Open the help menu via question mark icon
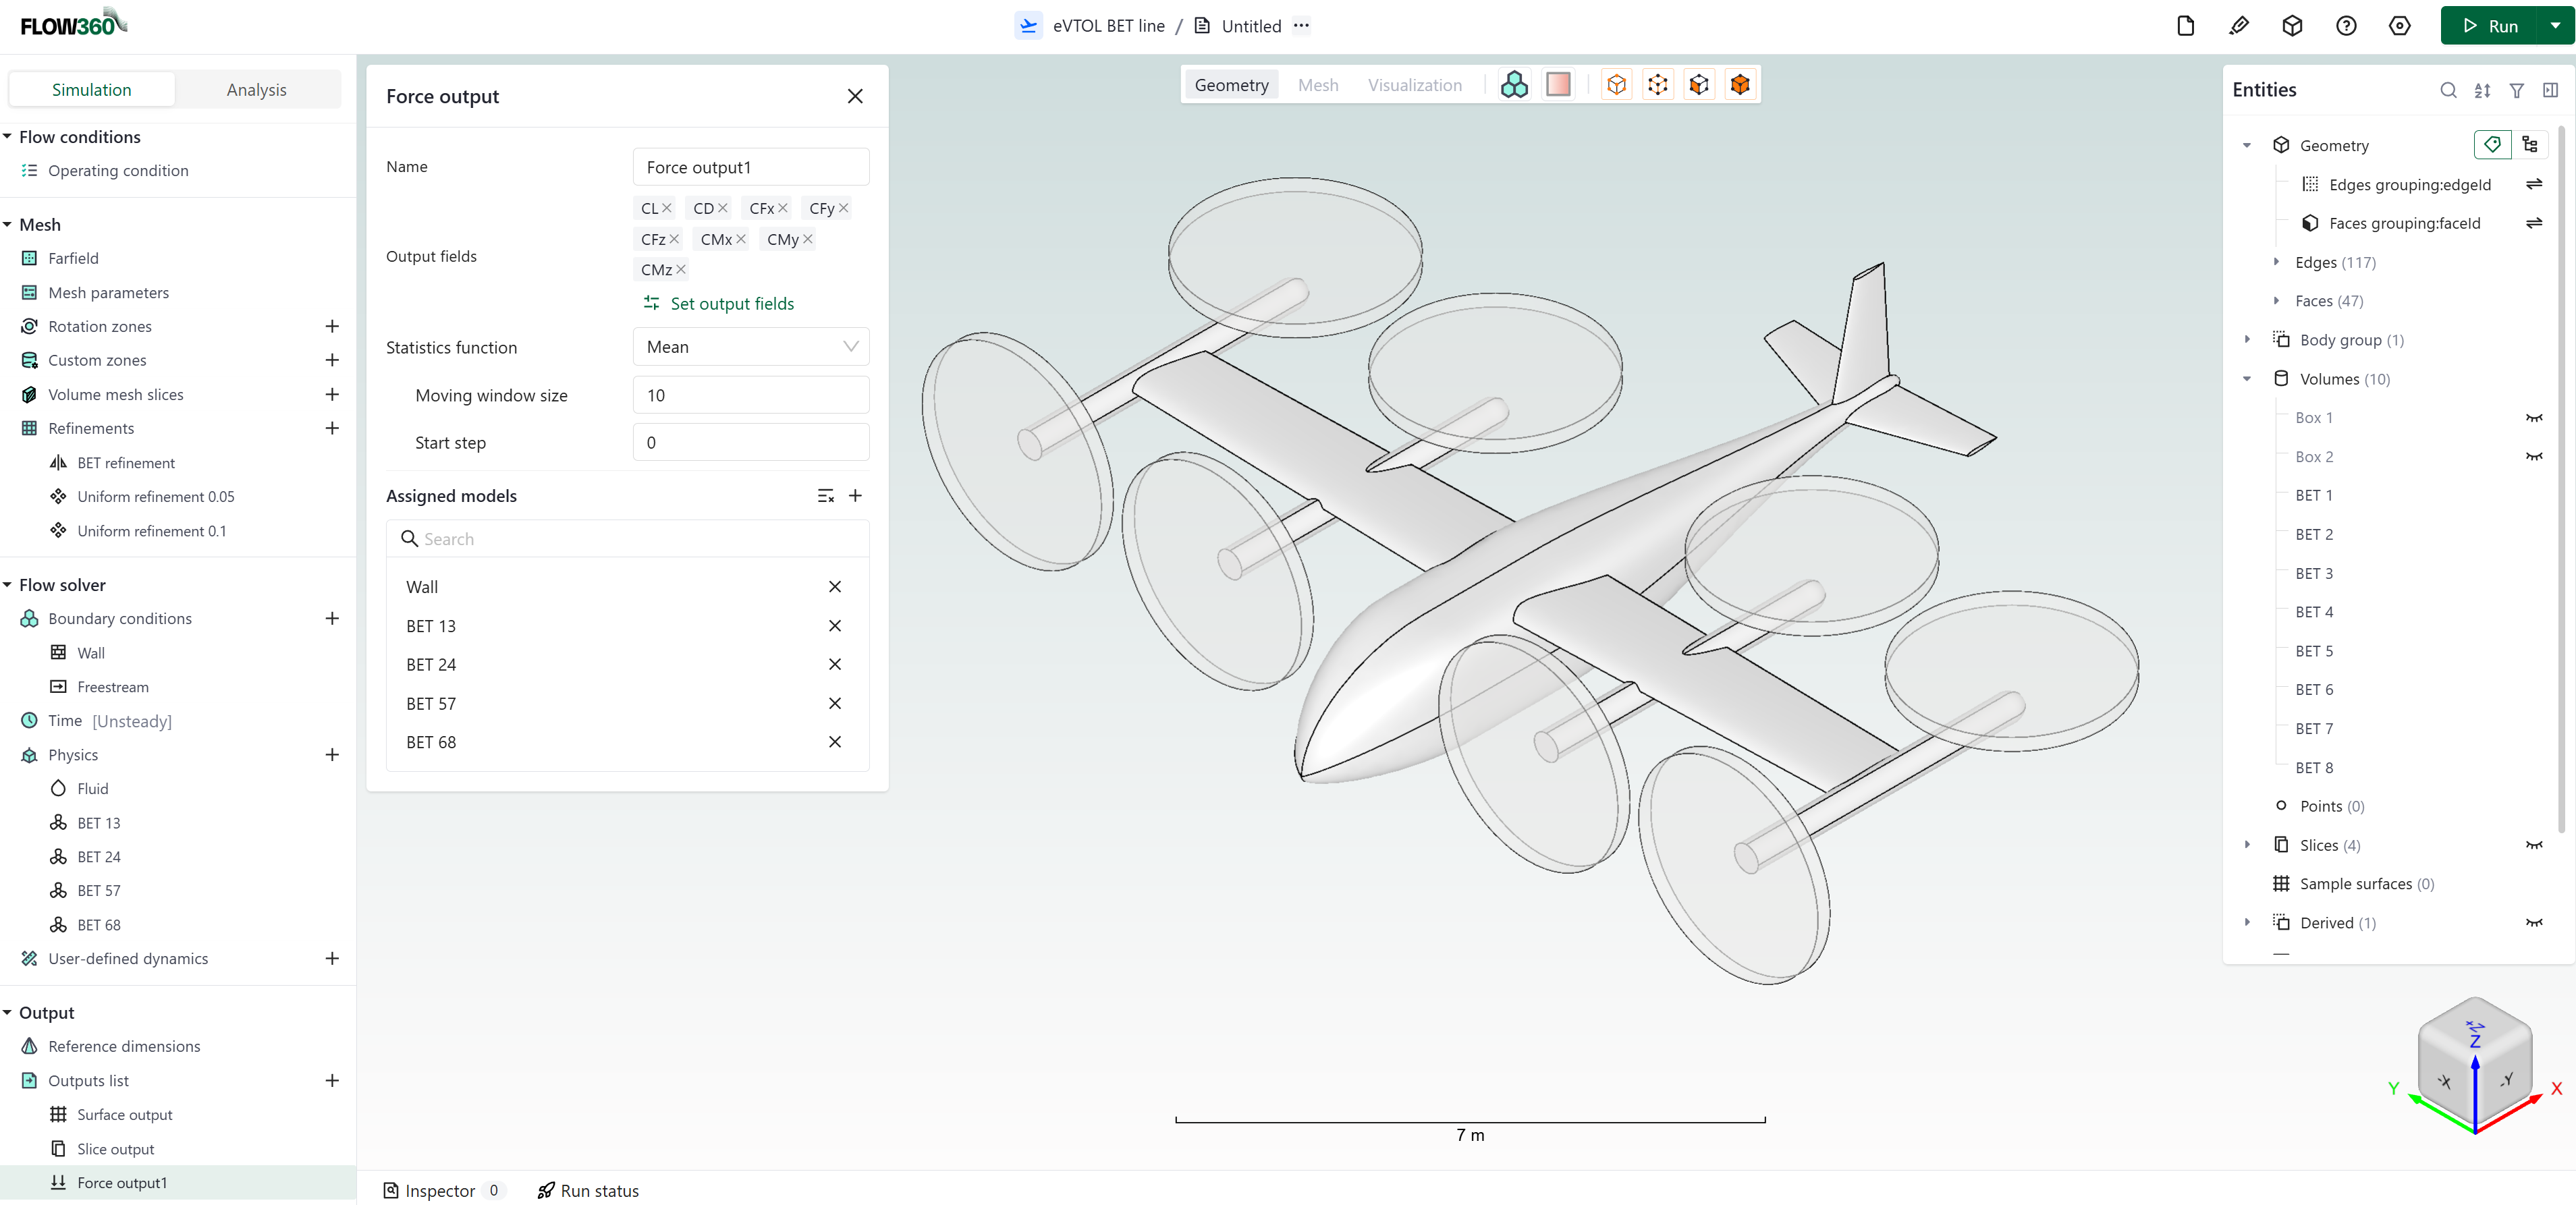 coord(2346,25)
